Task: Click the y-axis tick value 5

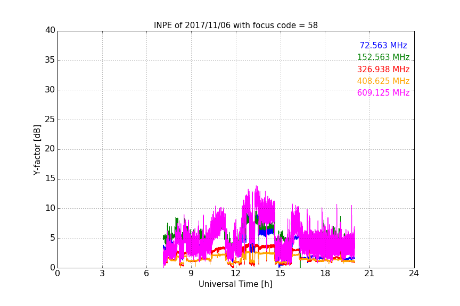Action: click(53, 238)
